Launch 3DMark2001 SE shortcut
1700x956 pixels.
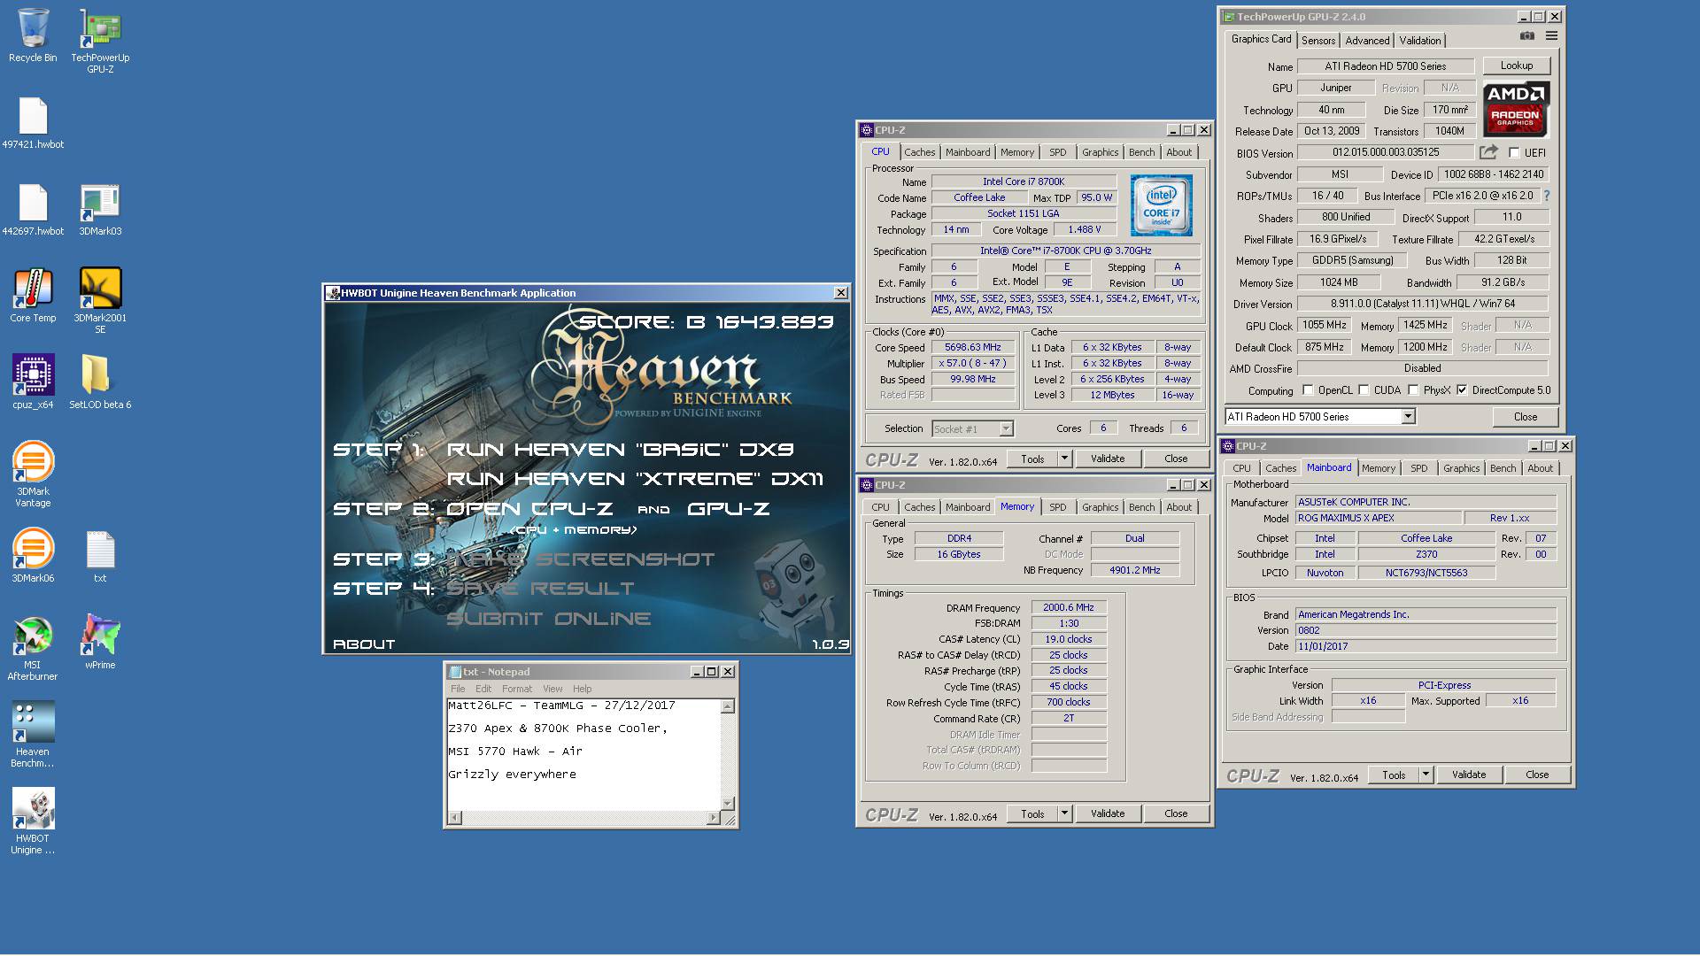pos(100,301)
